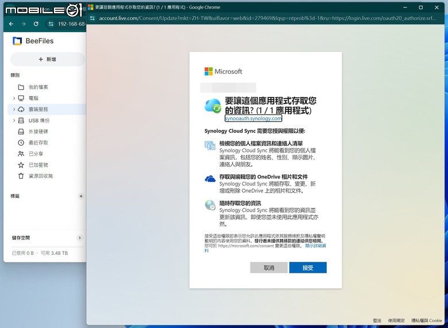Image resolution: width=448 pixels, height=328 pixels.
Task: Expand 儲存空間 details arrow
Action: [80, 238]
